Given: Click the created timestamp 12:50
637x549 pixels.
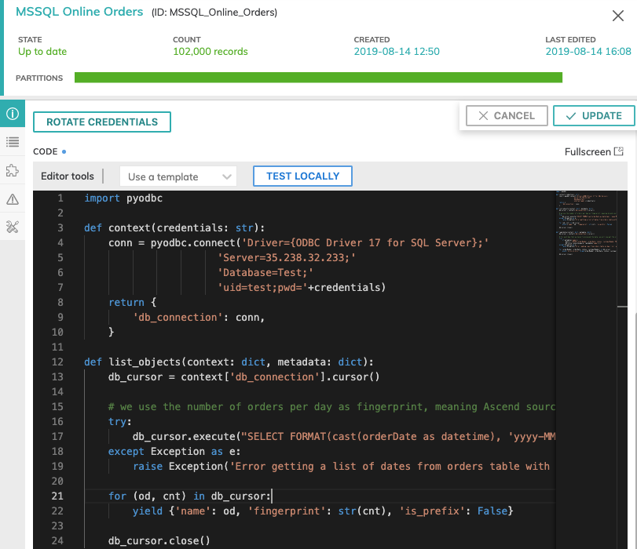Looking at the screenshot, I should [x=397, y=52].
